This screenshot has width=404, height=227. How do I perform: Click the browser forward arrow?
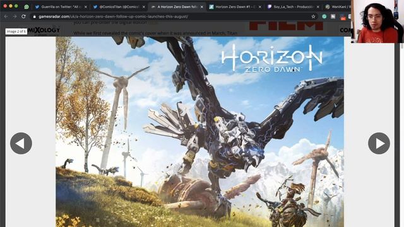(x=15, y=16)
